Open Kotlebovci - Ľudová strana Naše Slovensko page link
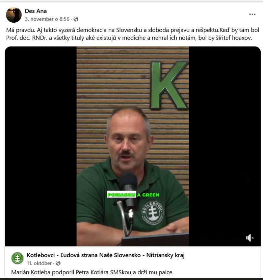Image resolution: width=263 pixels, height=280 pixels. pos(106,255)
